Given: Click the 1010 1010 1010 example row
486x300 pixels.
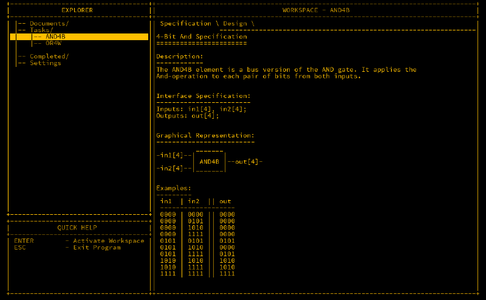Looking at the screenshot, I should 197,260.
